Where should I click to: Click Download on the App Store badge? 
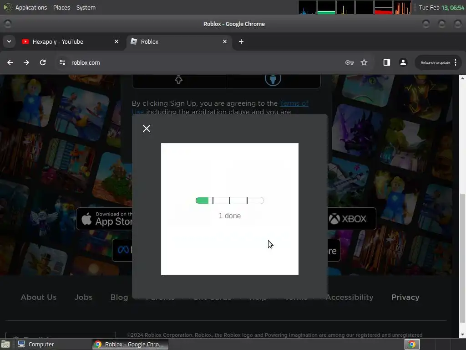[x=104, y=219]
